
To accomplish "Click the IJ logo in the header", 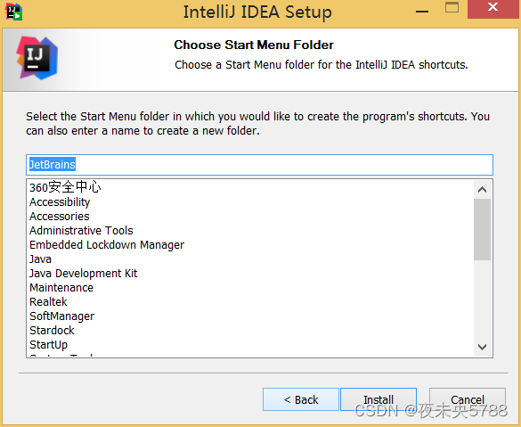I will point(37,58).
